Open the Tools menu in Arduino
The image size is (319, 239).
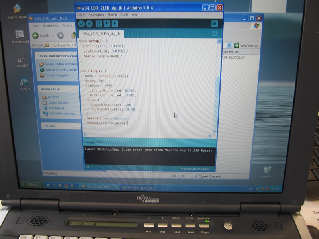tap(124, 15)
